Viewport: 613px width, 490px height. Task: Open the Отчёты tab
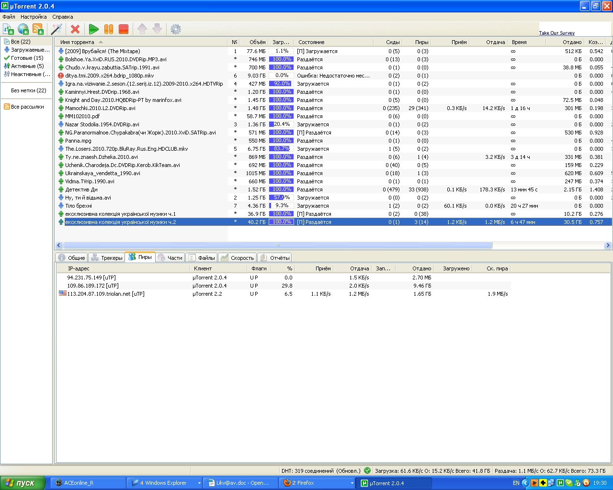click(x=275, y=257)
